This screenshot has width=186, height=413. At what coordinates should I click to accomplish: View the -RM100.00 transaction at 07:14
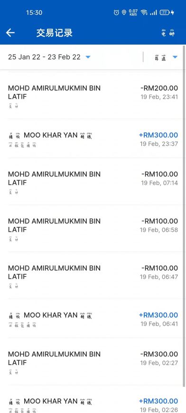pyautogui.click(x=93, y=181)
